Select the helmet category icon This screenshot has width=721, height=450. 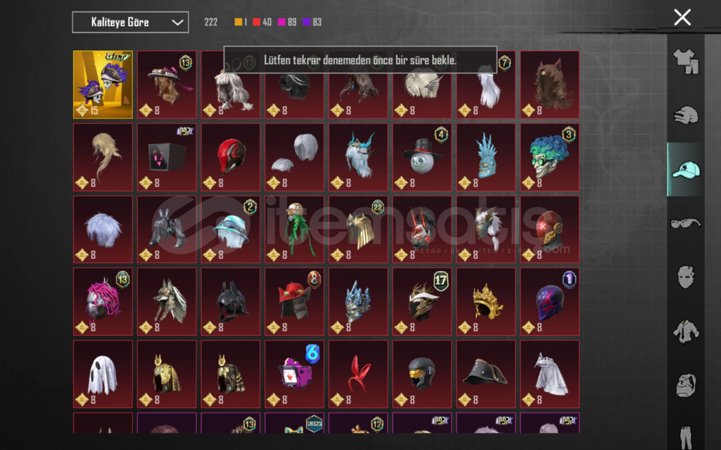click(x=686, y=115)
